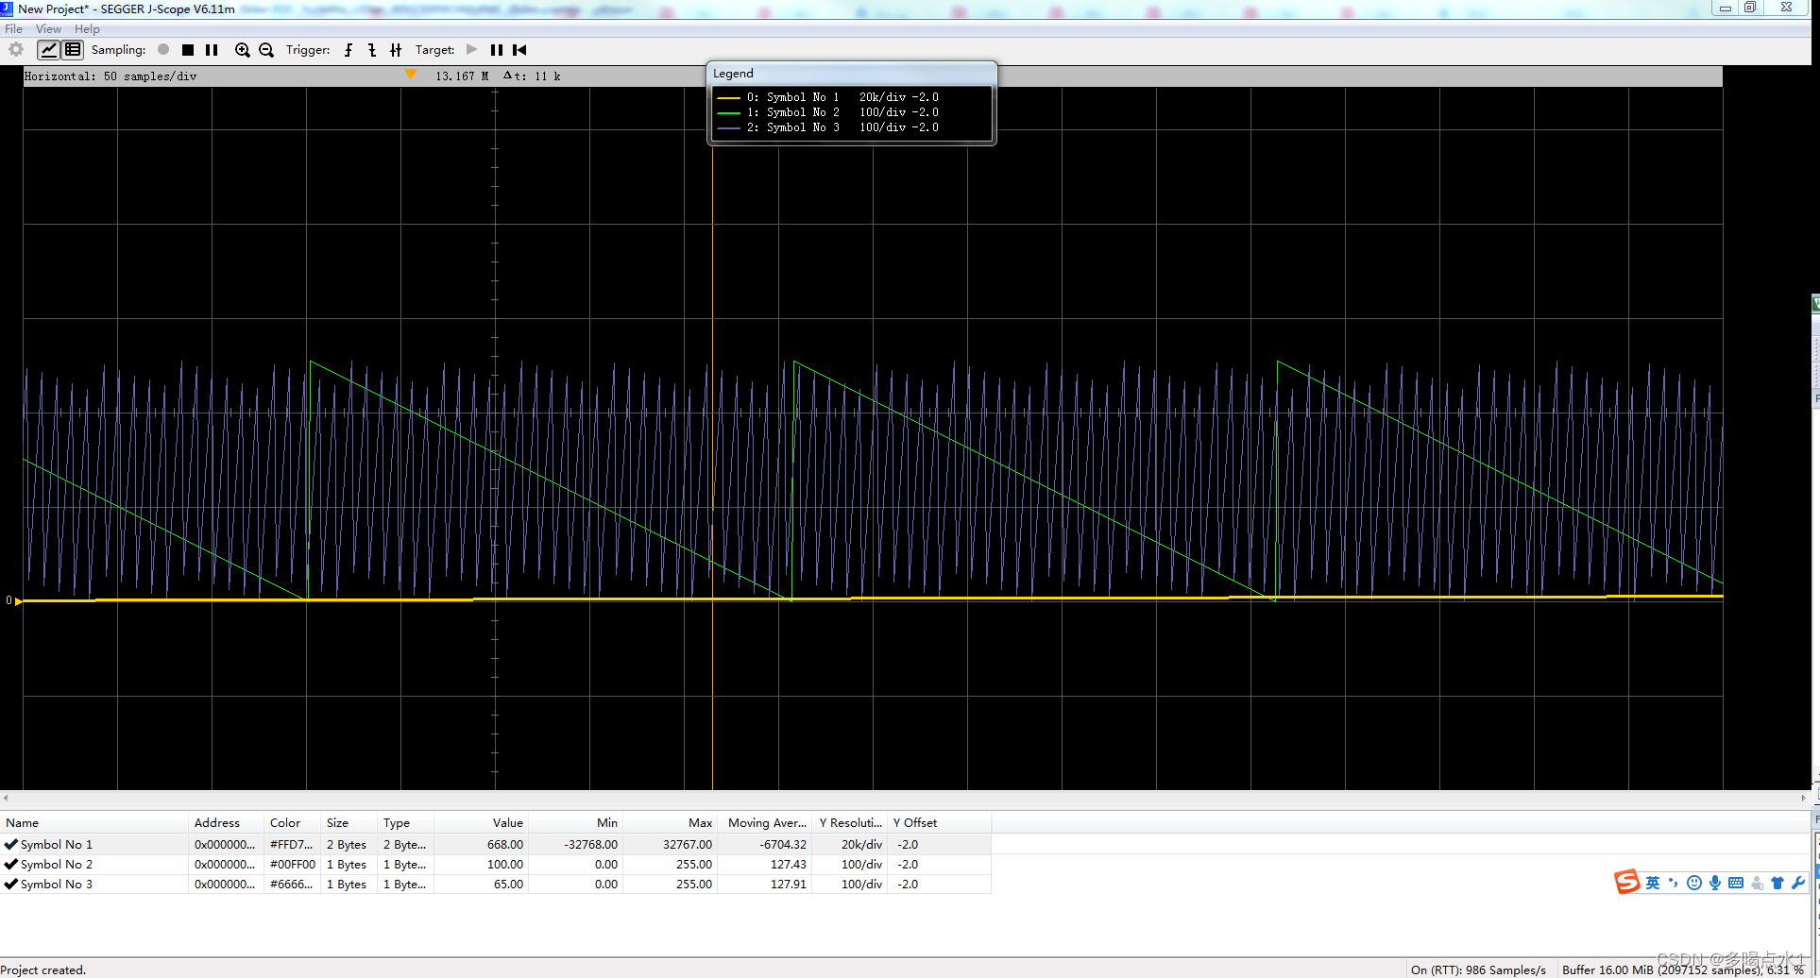The height and width of the screenshot is (978, 1820).
Task: Switch to graph view mode
Action: [48, 50]
